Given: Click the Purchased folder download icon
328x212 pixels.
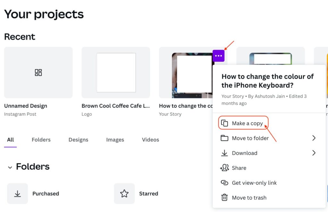Looking at the screenshot, I should [x=17, y=193].
